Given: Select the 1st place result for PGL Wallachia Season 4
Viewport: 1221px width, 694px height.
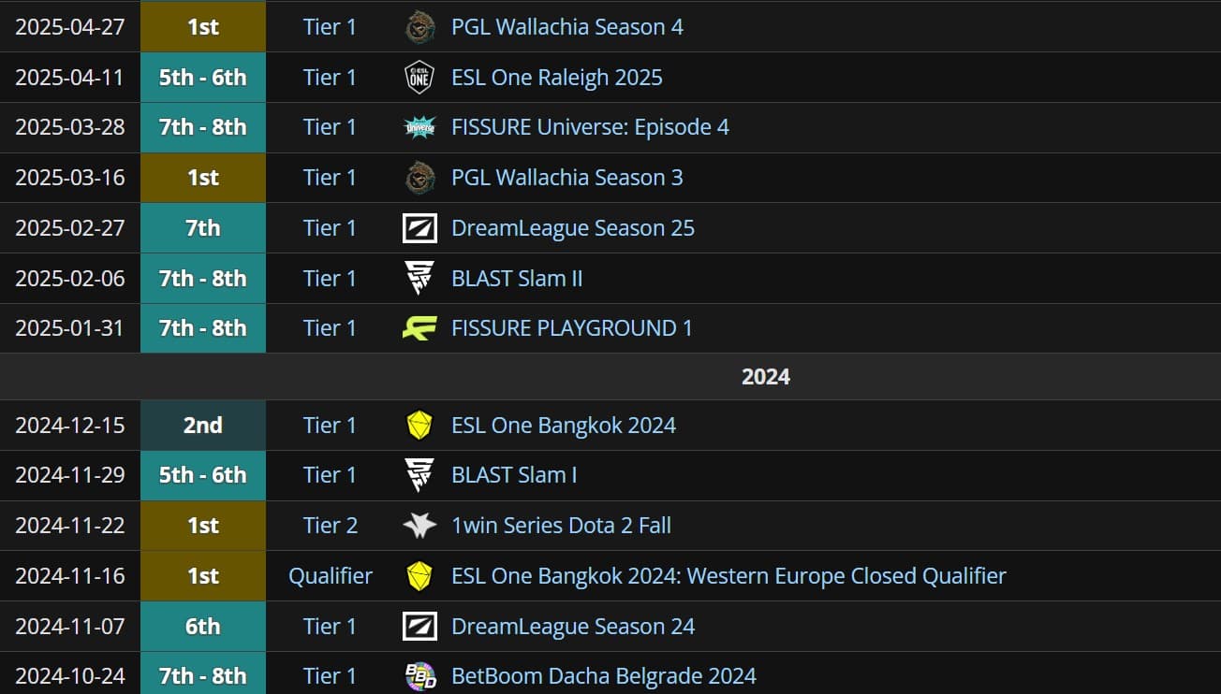Looking at the screenshot, I should click(x=202, y=27).
